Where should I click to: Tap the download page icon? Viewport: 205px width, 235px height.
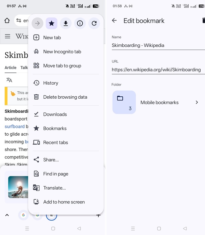[x=66, y=23]
